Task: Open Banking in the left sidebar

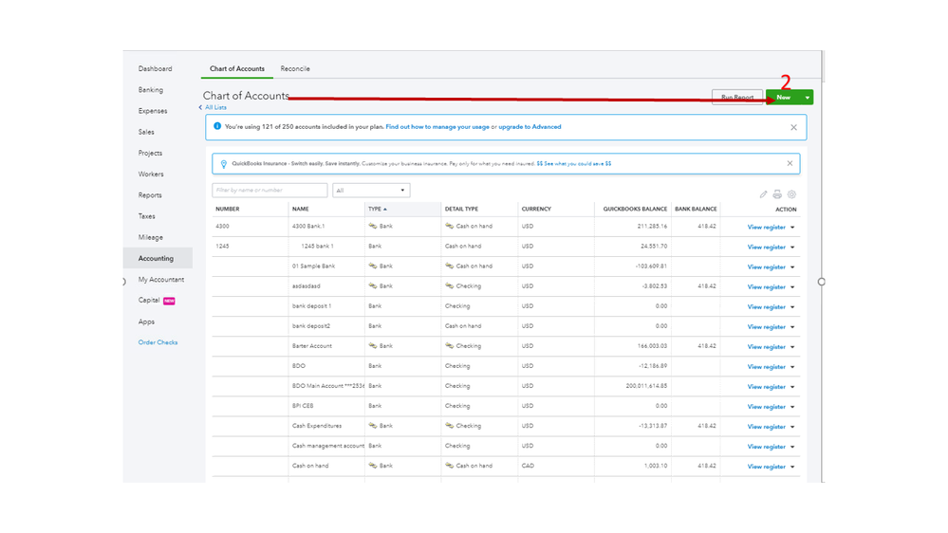Action: tap(151, 90)
